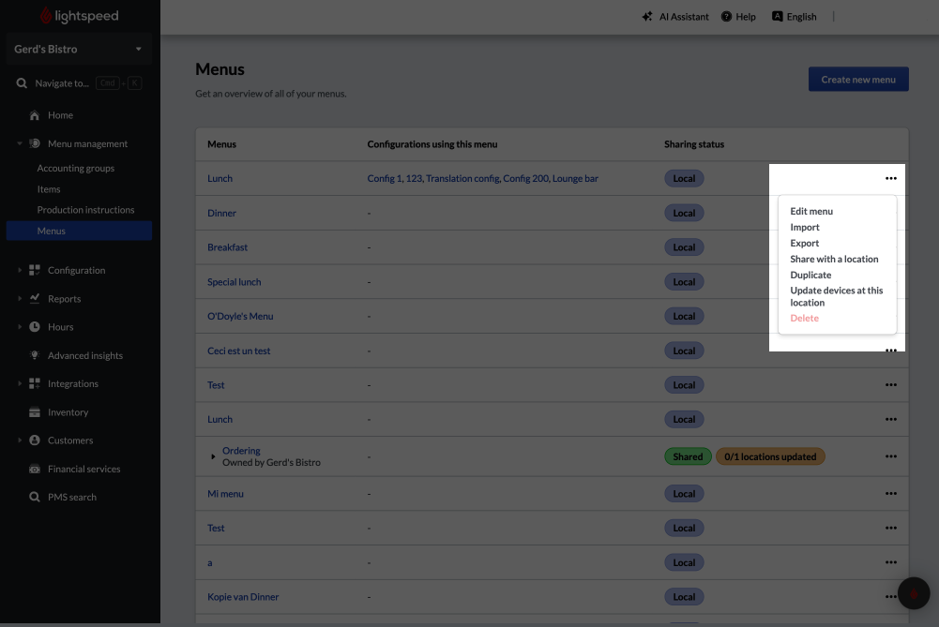Screen dimensions: 939x627
Task: Select Share with a location option
Action: pos(834,259)
